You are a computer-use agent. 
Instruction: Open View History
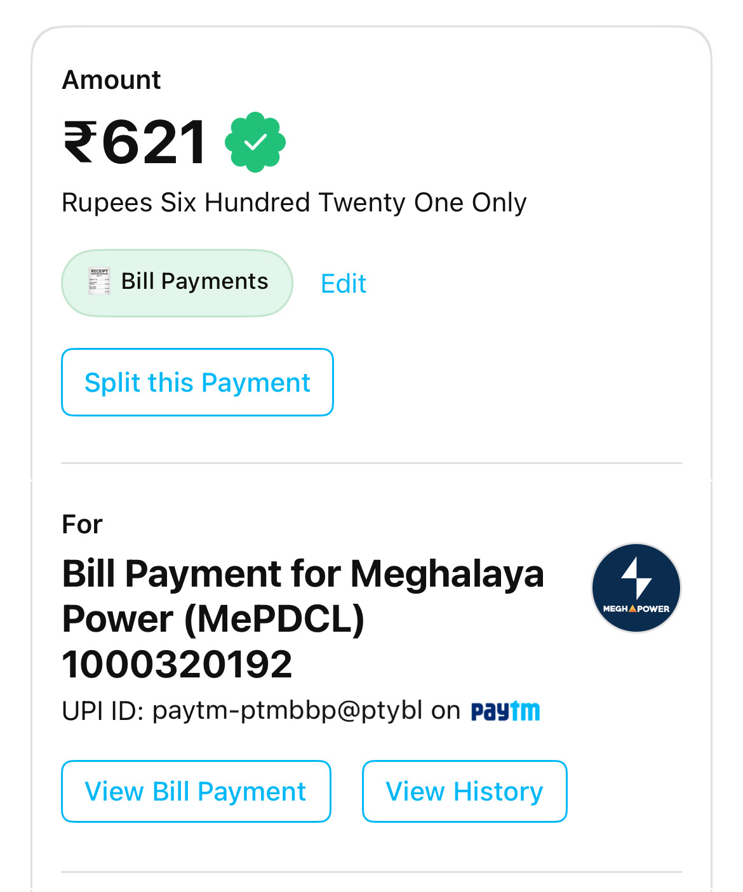pos(464,791)
